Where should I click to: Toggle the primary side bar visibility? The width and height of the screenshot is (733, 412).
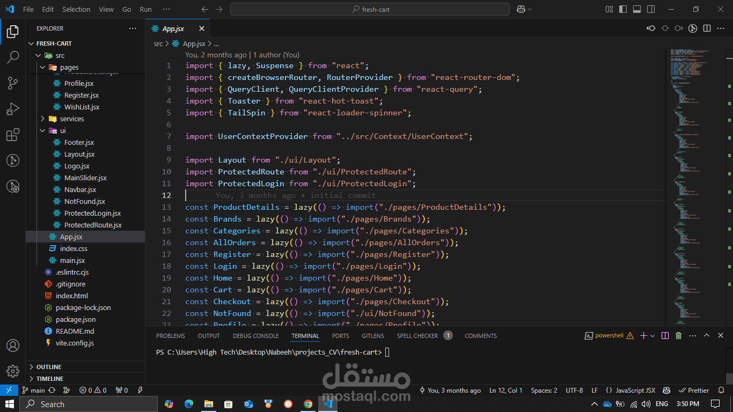pos(623,9)
